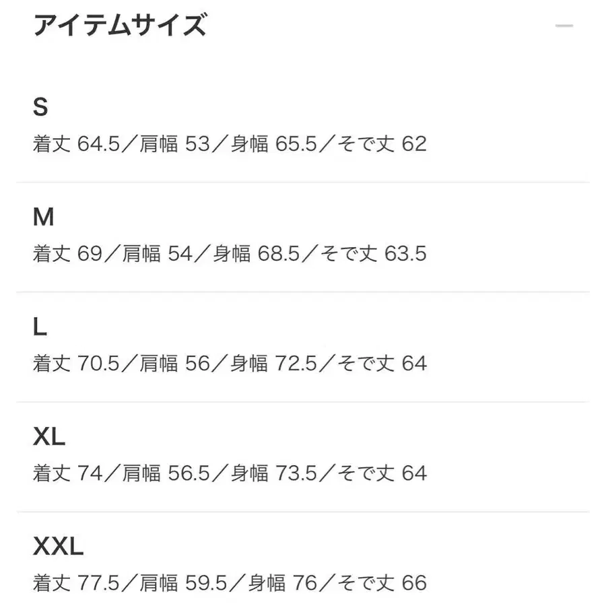Click the アイテムサイズ section title
The width and height of the screenshot is (606, 606).
point(121,26)
